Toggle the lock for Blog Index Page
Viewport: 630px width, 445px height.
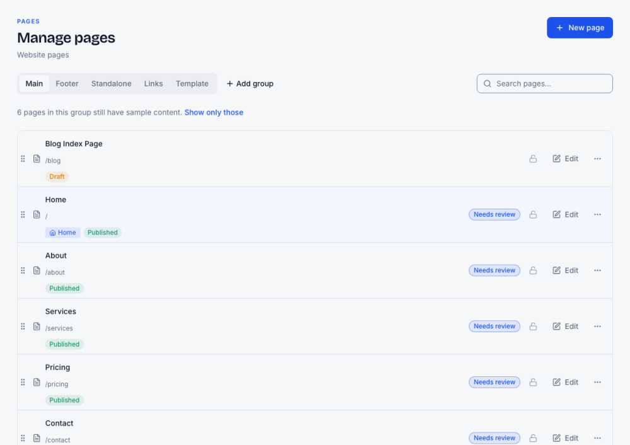[x=533, y=159]
